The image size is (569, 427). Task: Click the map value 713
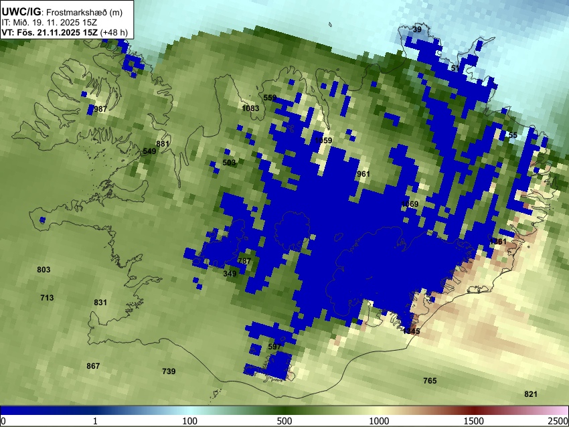[x=47, y=298]
